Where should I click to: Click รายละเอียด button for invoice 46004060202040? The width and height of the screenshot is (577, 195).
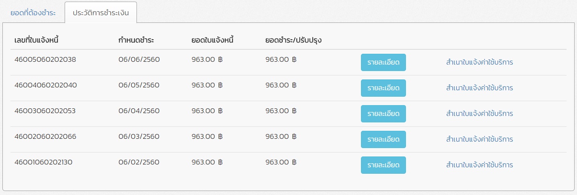383,88
